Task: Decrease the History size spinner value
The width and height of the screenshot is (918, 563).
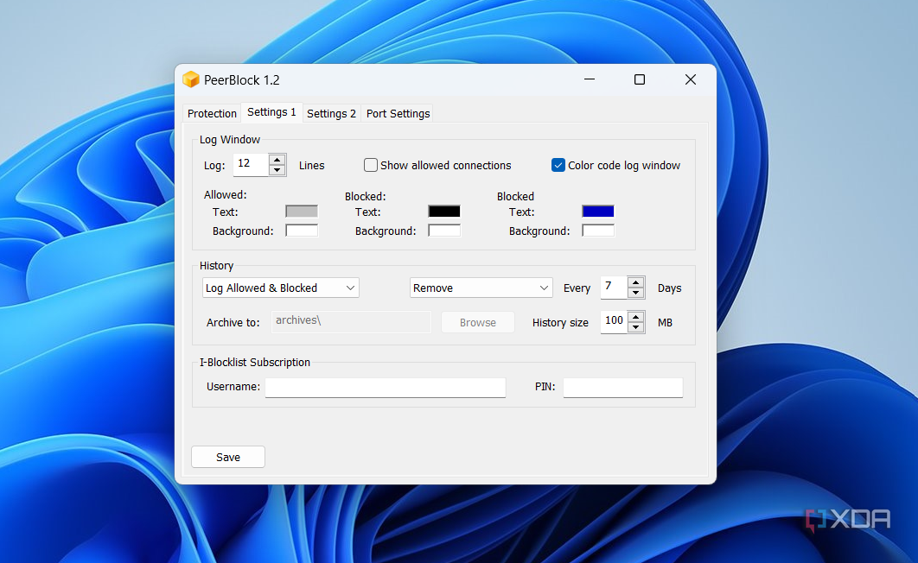Action: [x=635, y=327]
